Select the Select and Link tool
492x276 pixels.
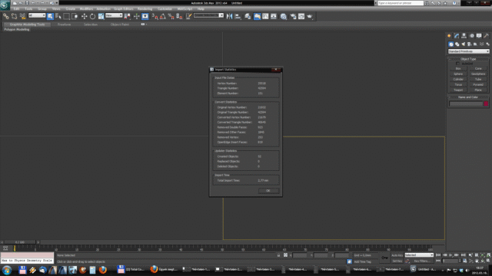[x=6, y=16]
